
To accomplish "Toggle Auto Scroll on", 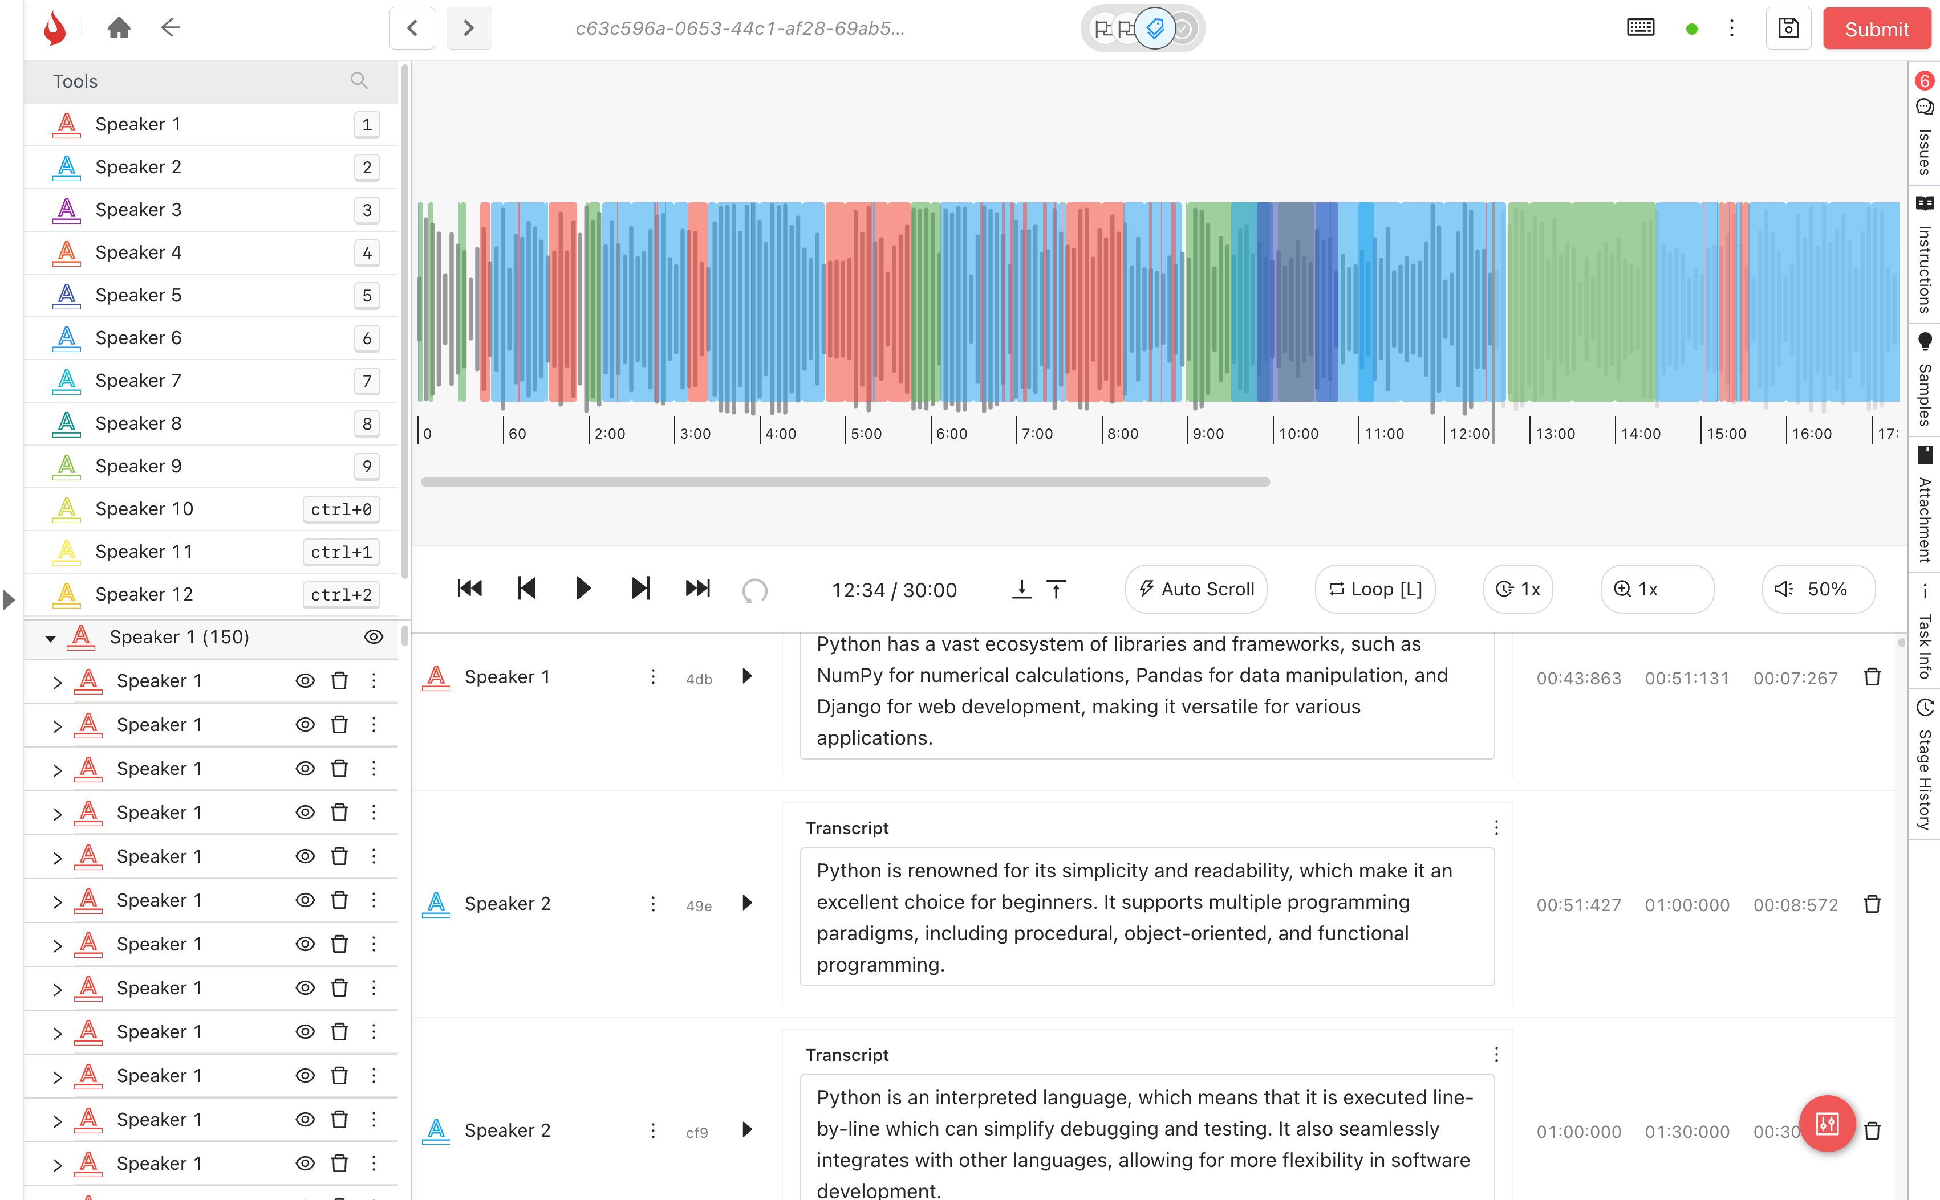I will pos(1196,589).
